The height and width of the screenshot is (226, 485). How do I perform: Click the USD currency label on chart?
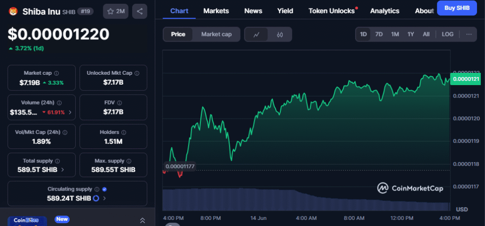(x=462, y=209)
